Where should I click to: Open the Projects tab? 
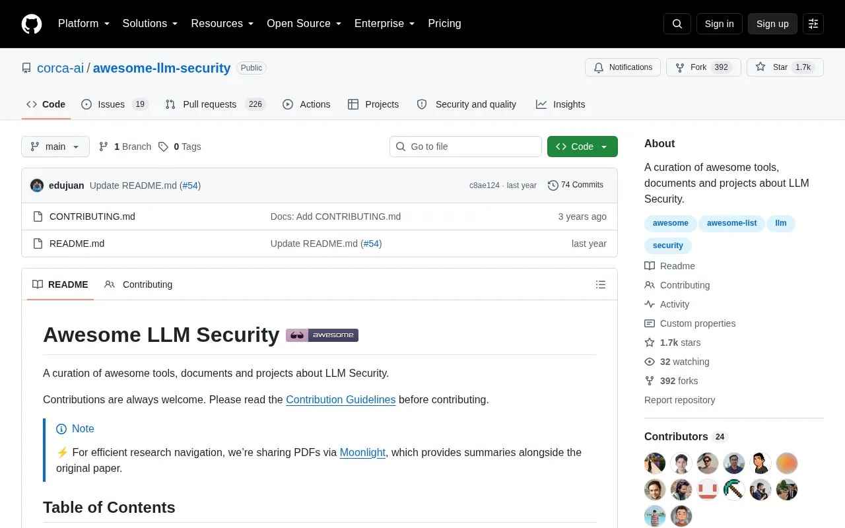pyautogui.click(x=373, y=104)
